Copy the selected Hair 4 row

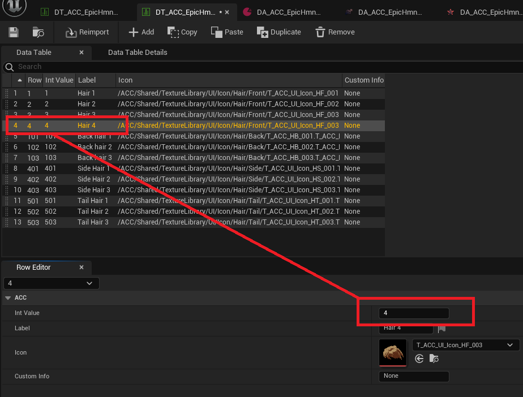182,32
